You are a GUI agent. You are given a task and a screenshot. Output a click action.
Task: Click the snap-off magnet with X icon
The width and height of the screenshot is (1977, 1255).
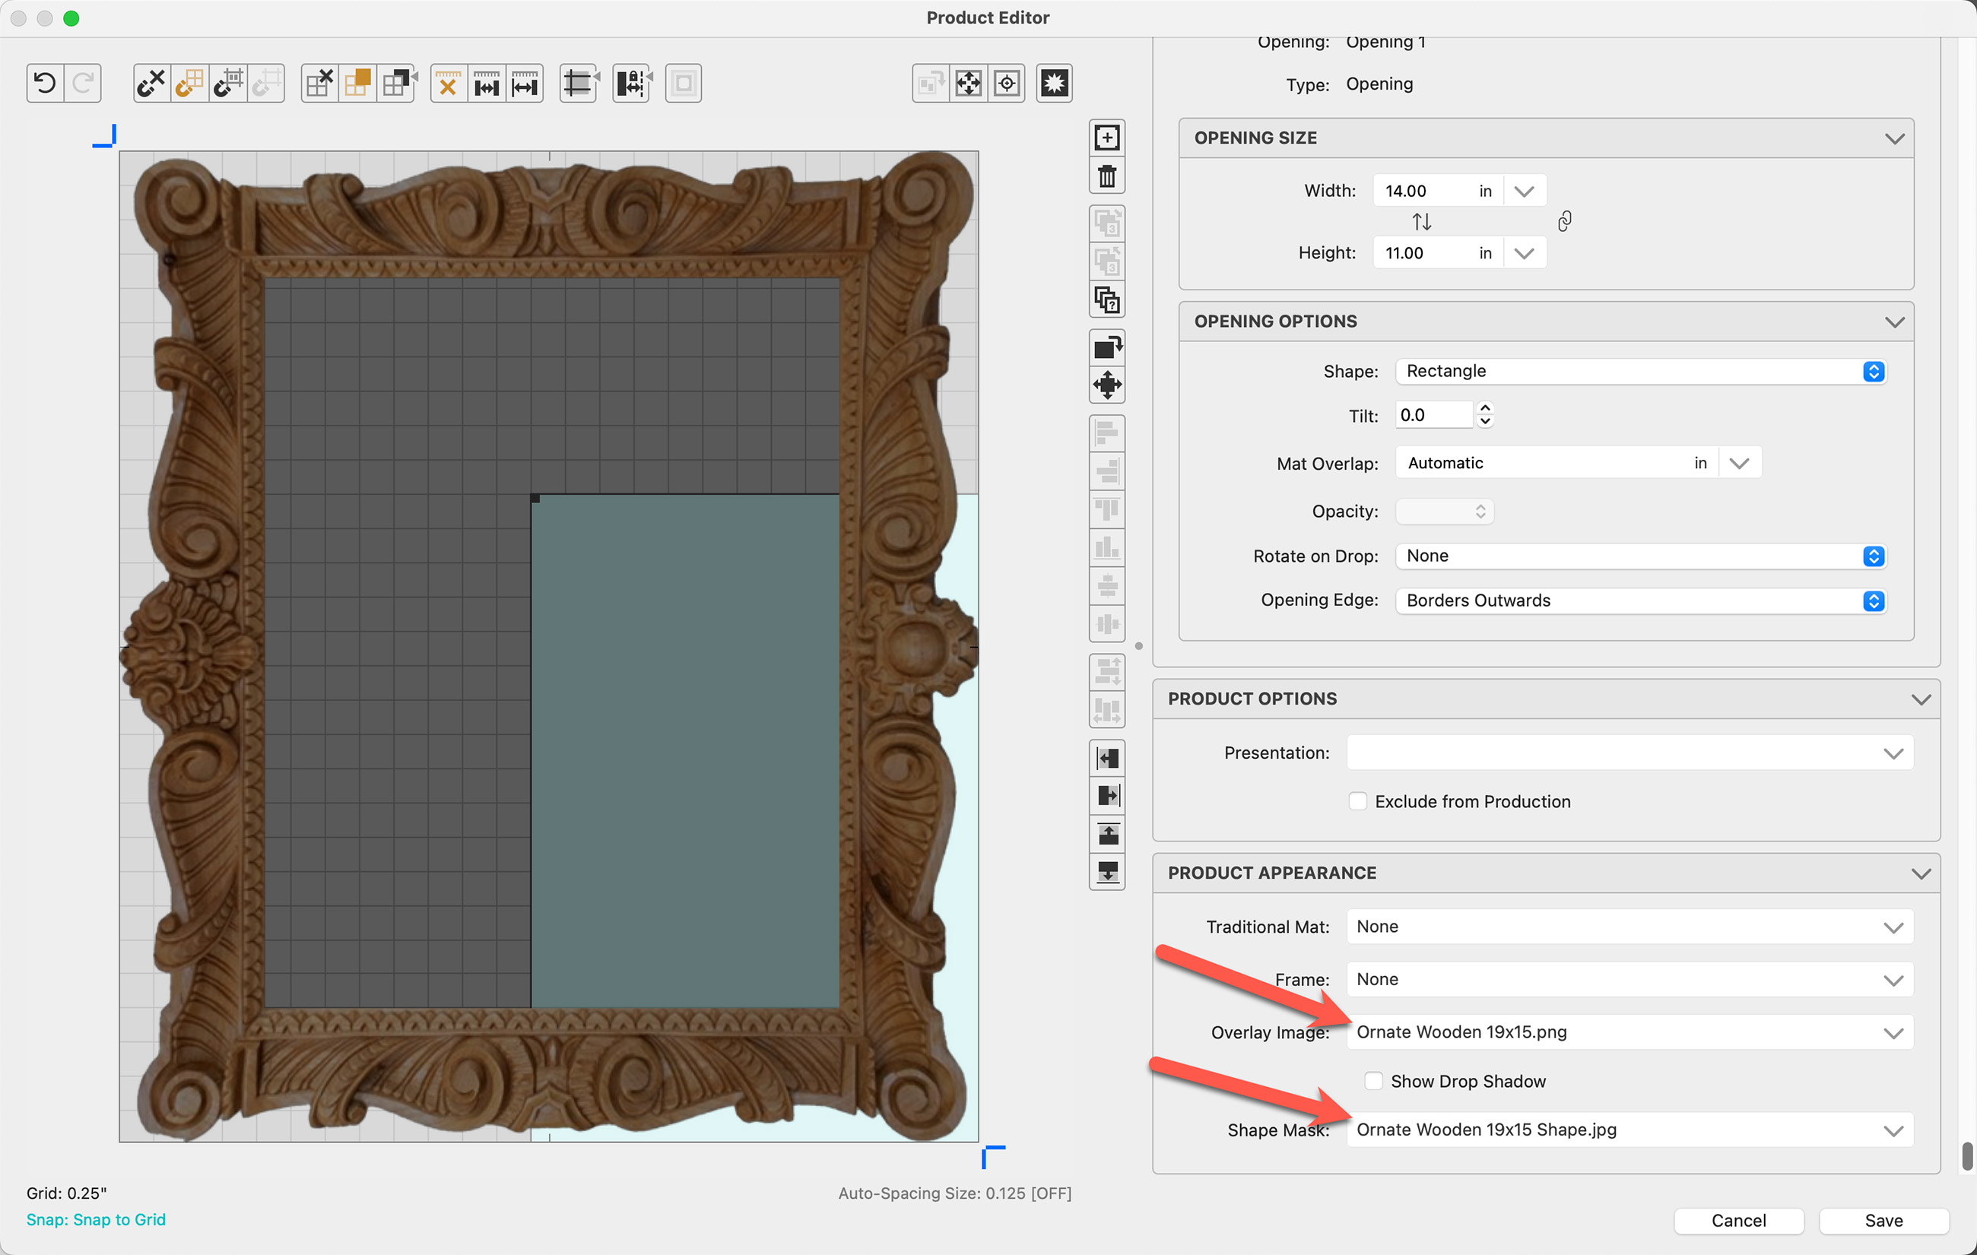coord(151,83)
